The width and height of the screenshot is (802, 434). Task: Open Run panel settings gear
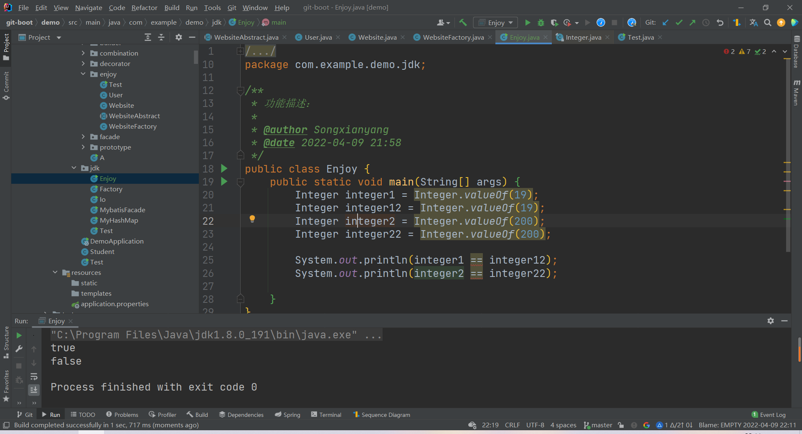pos(771,321)
